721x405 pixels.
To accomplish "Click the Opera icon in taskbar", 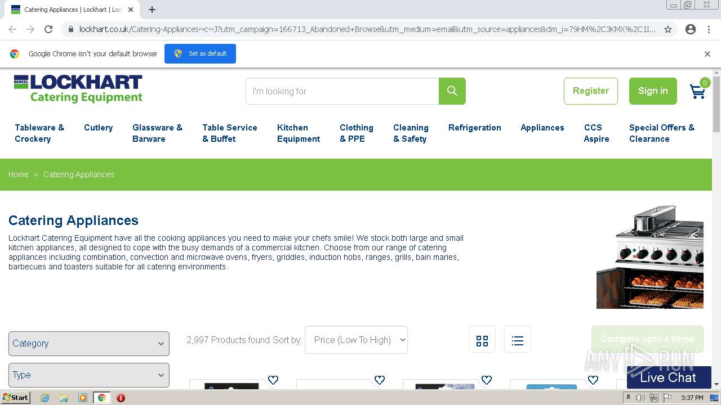I will coord(121,398).
